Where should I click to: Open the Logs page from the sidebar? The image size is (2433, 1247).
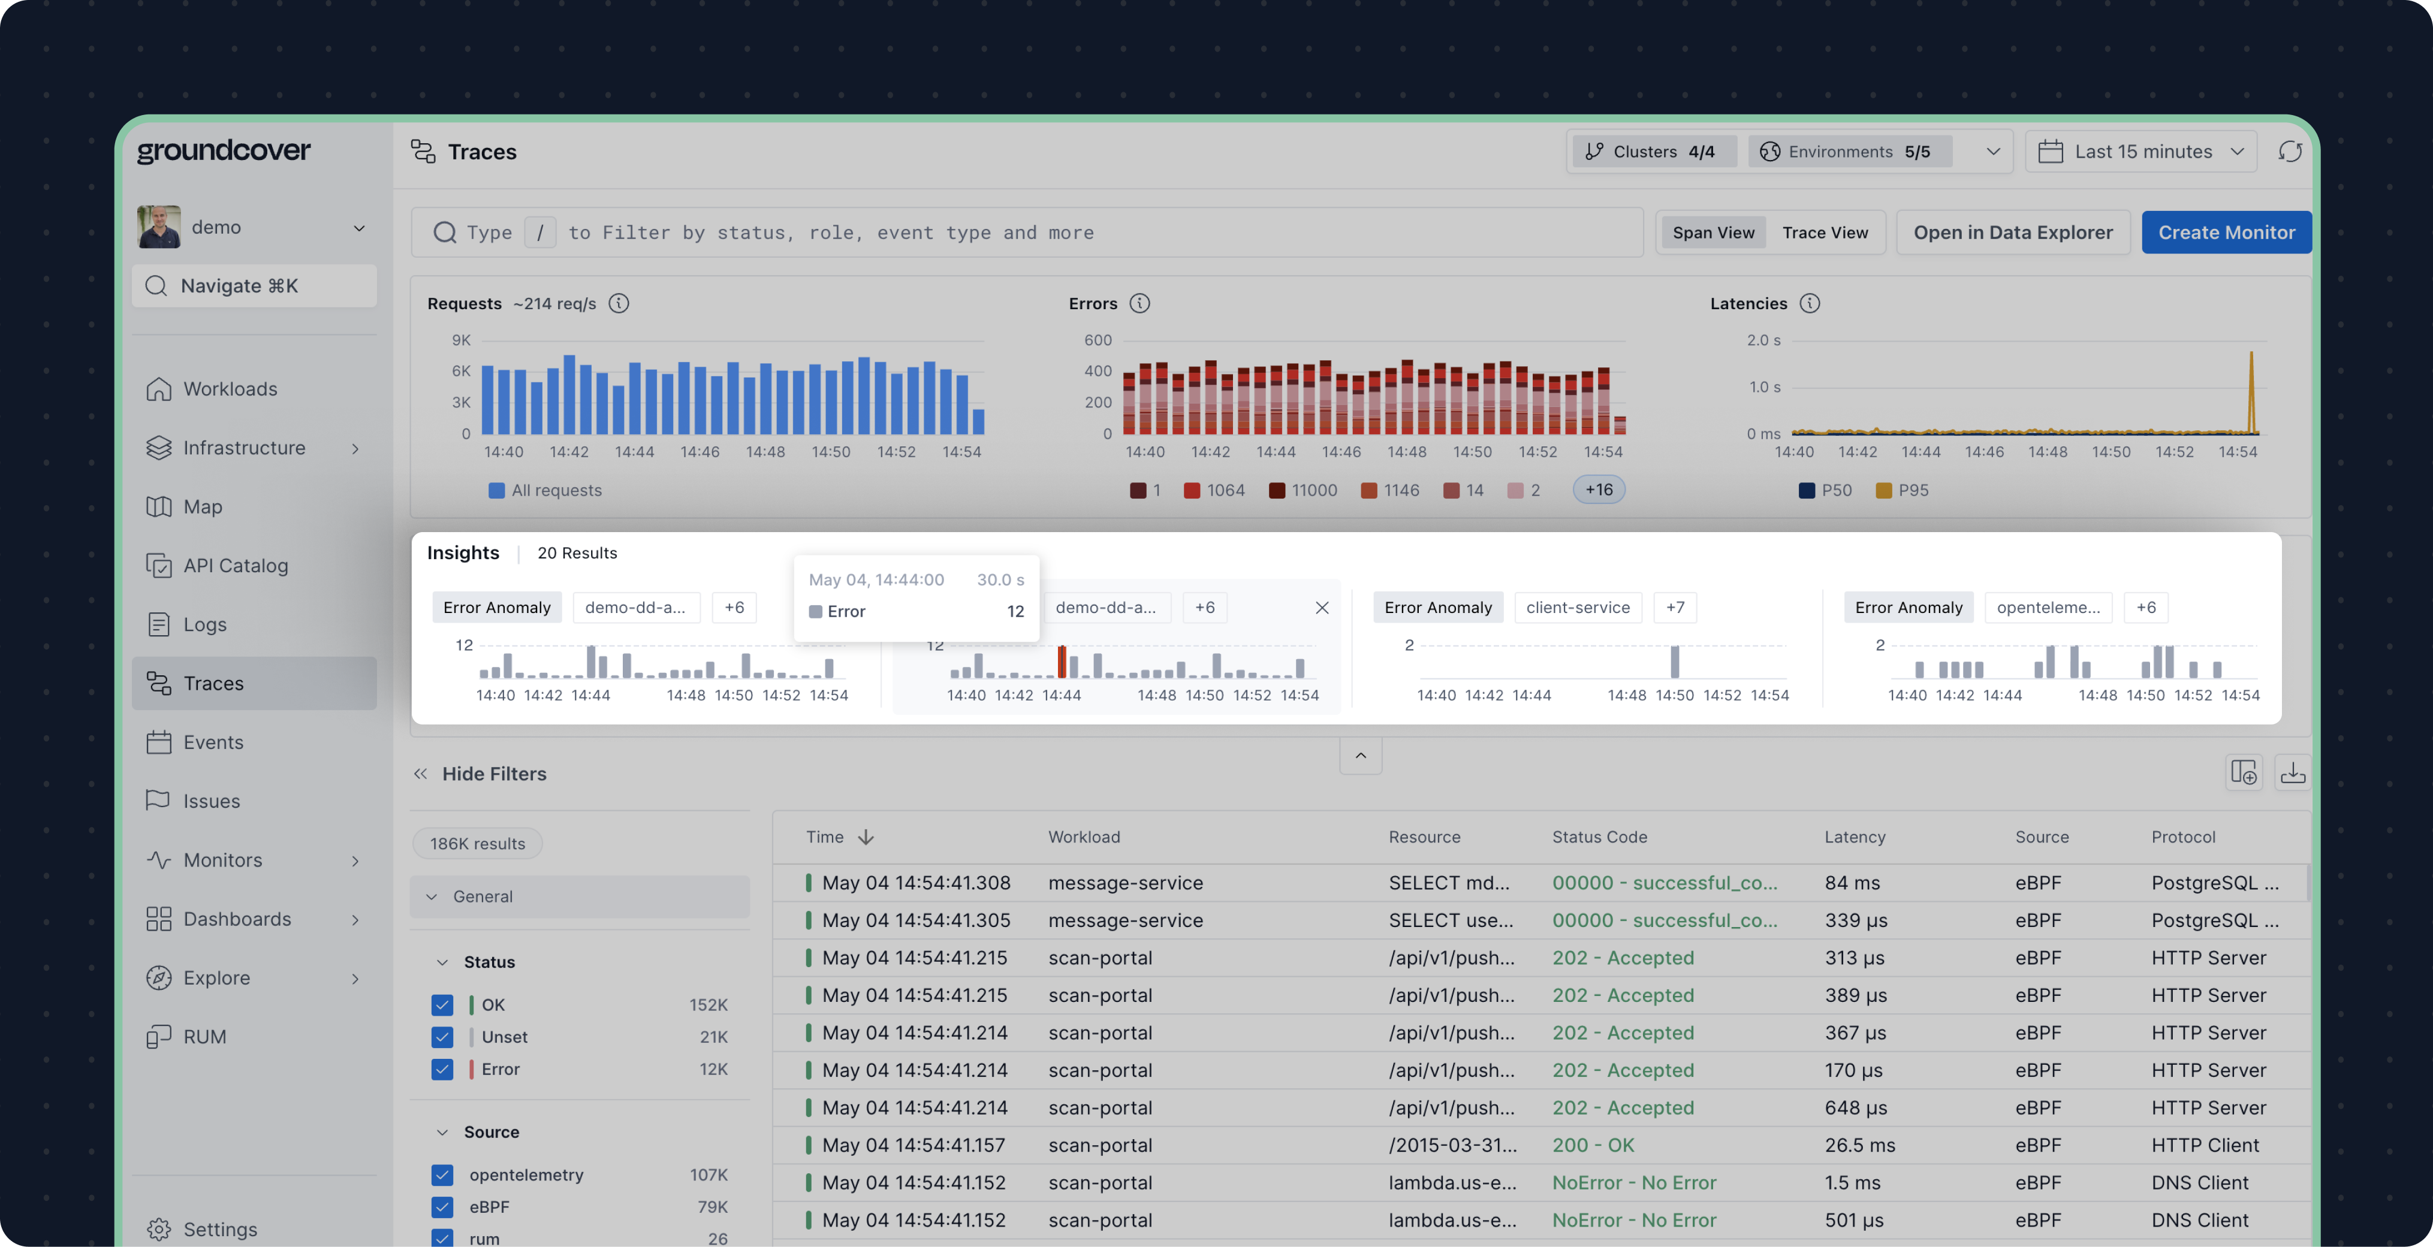[205, 625]
